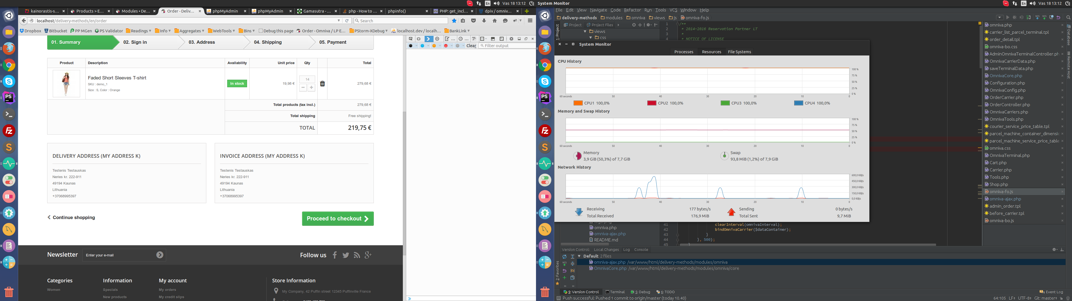Open Firebug settings gear icon
This screenshot has width=1072, height=301.
pos(511,39)
